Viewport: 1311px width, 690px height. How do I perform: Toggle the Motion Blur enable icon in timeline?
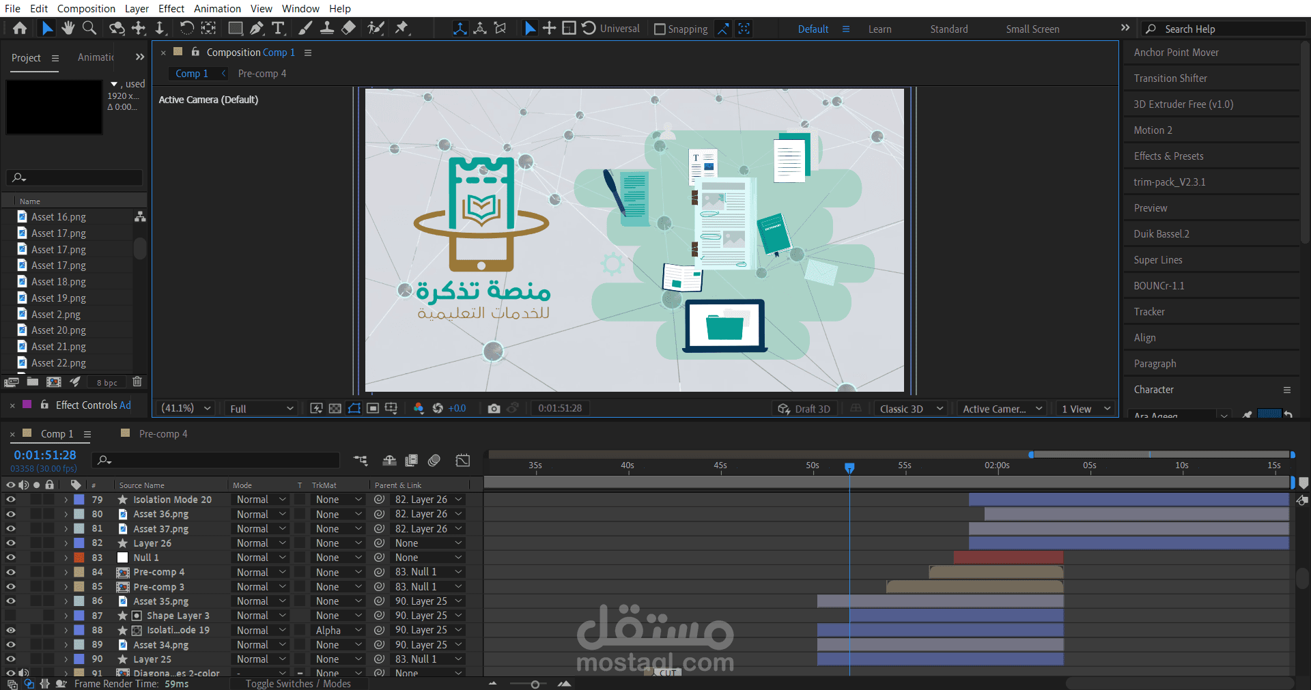click(434, 461)
